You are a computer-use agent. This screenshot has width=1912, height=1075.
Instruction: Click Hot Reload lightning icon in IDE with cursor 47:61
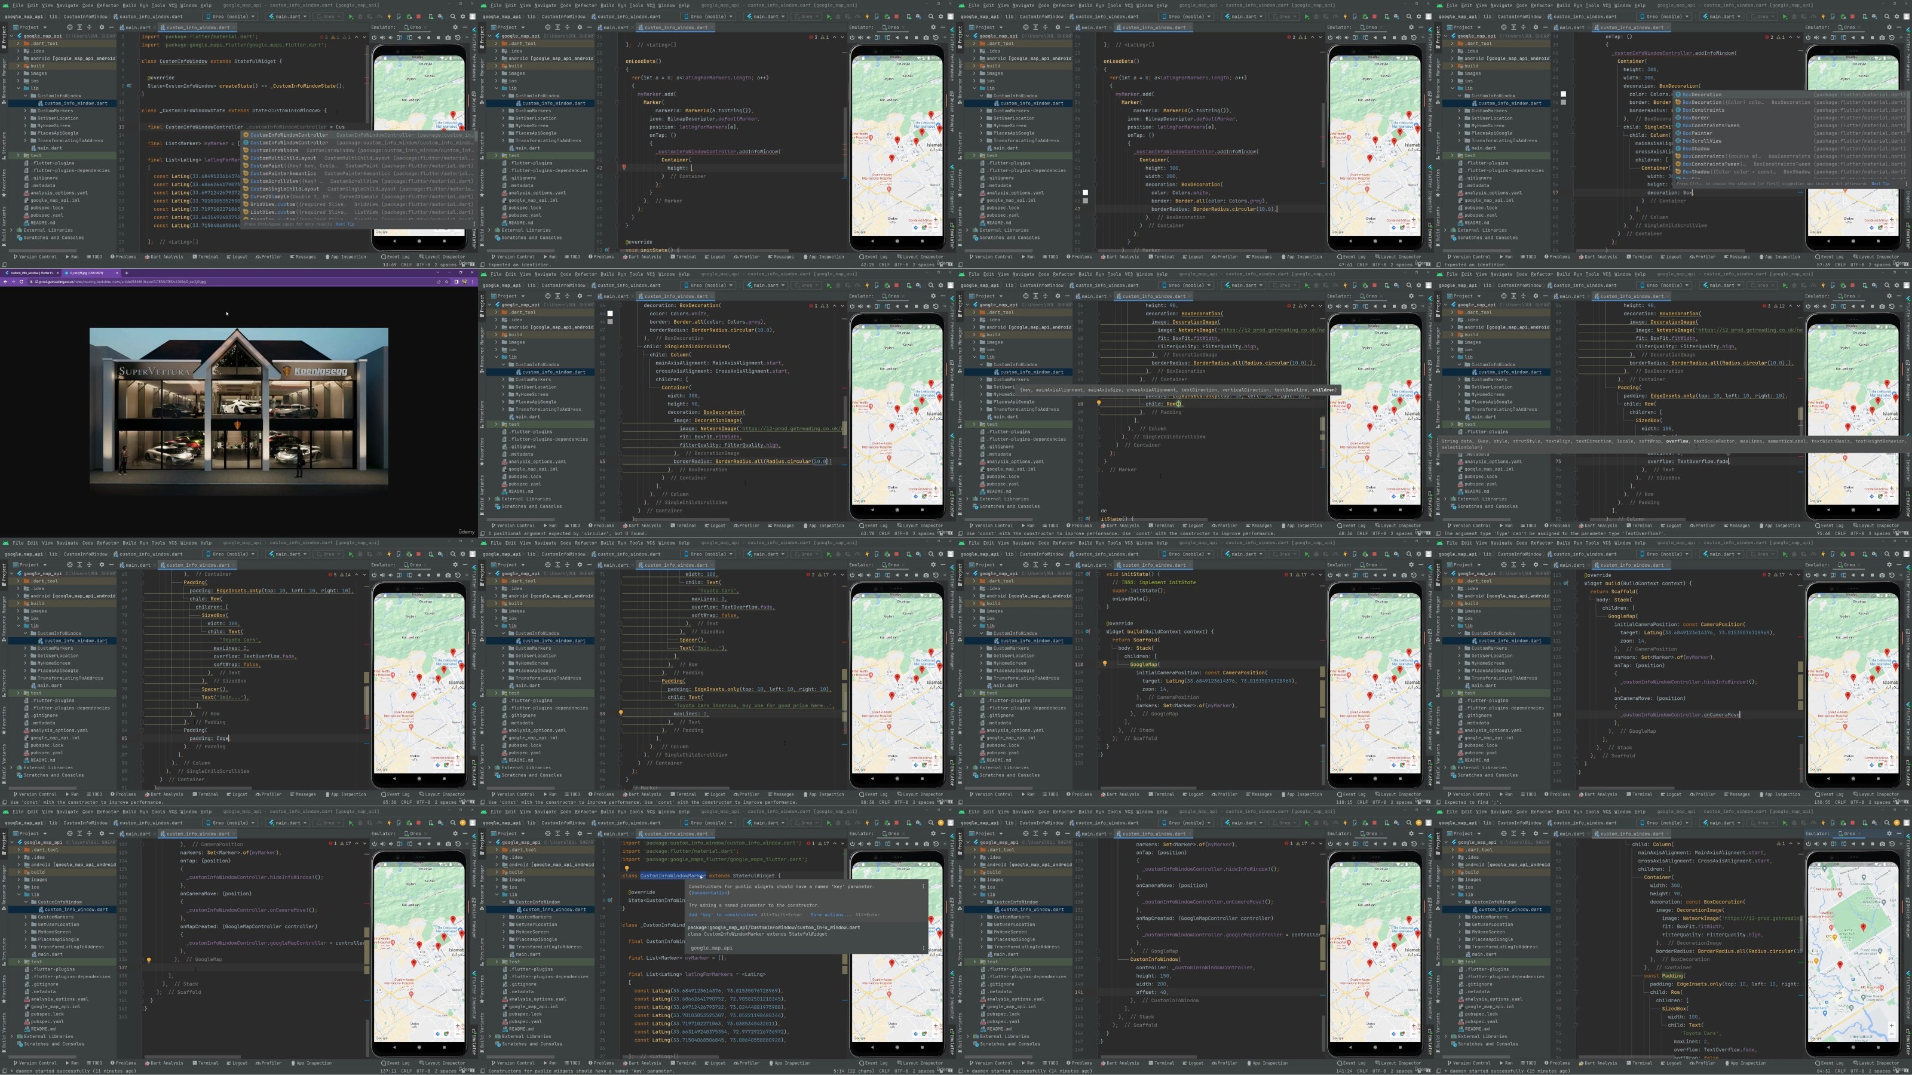1346,16
